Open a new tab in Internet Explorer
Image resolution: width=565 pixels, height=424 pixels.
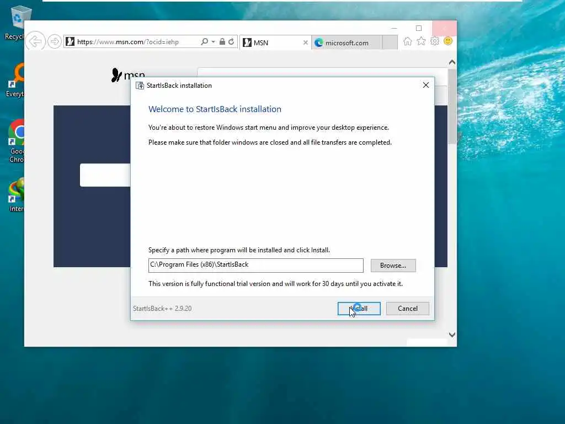point(390,43)
